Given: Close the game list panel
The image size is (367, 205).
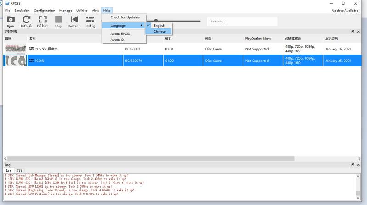Looking at the screenshot, I should click(x=358, y=32).
